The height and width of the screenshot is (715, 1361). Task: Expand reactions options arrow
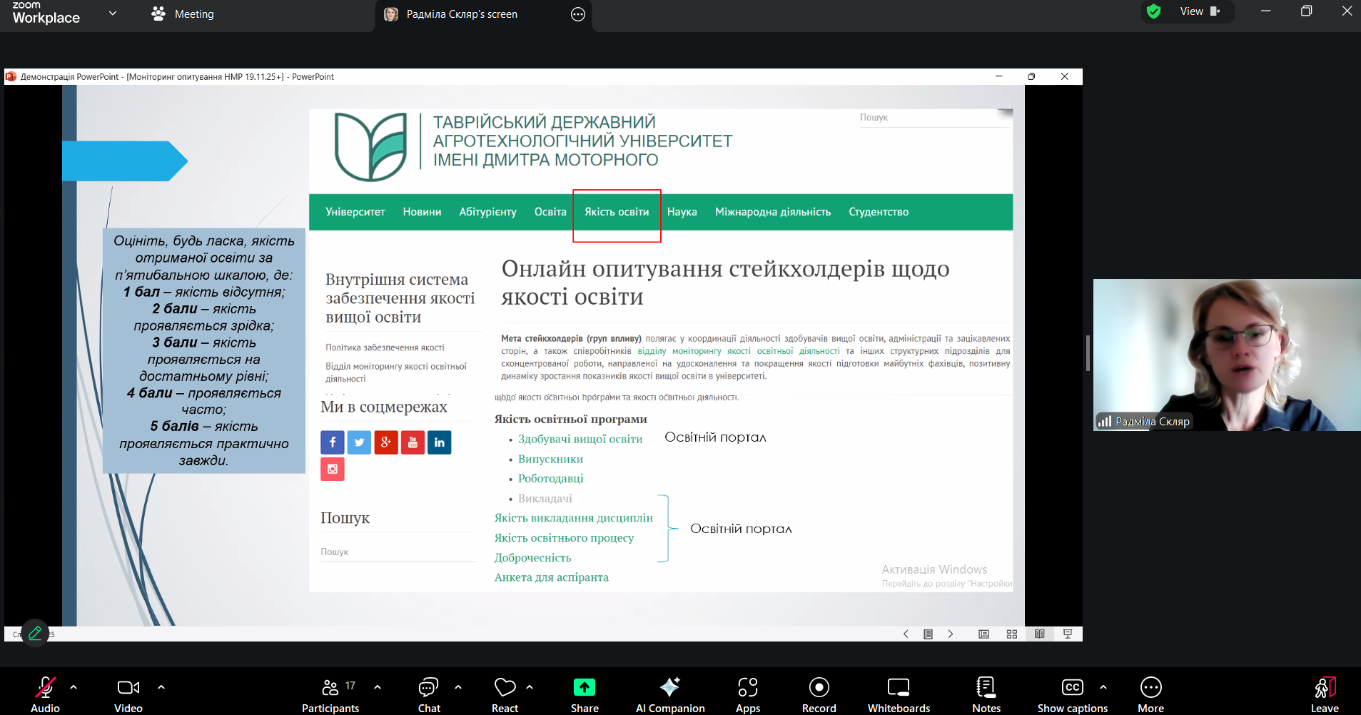[530, 687]
